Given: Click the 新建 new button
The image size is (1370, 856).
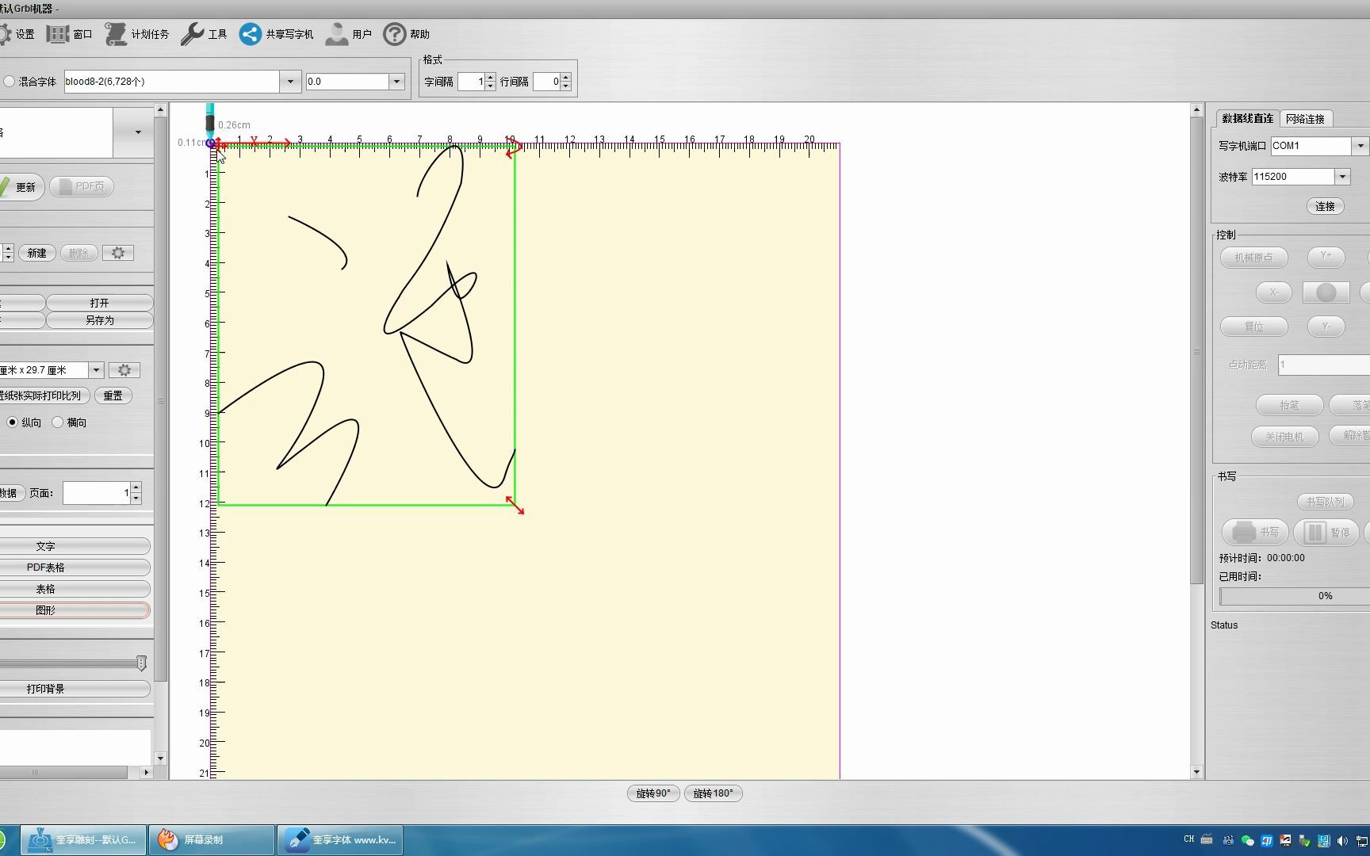Looking at the screenshot, I should (x=37, y=253).
